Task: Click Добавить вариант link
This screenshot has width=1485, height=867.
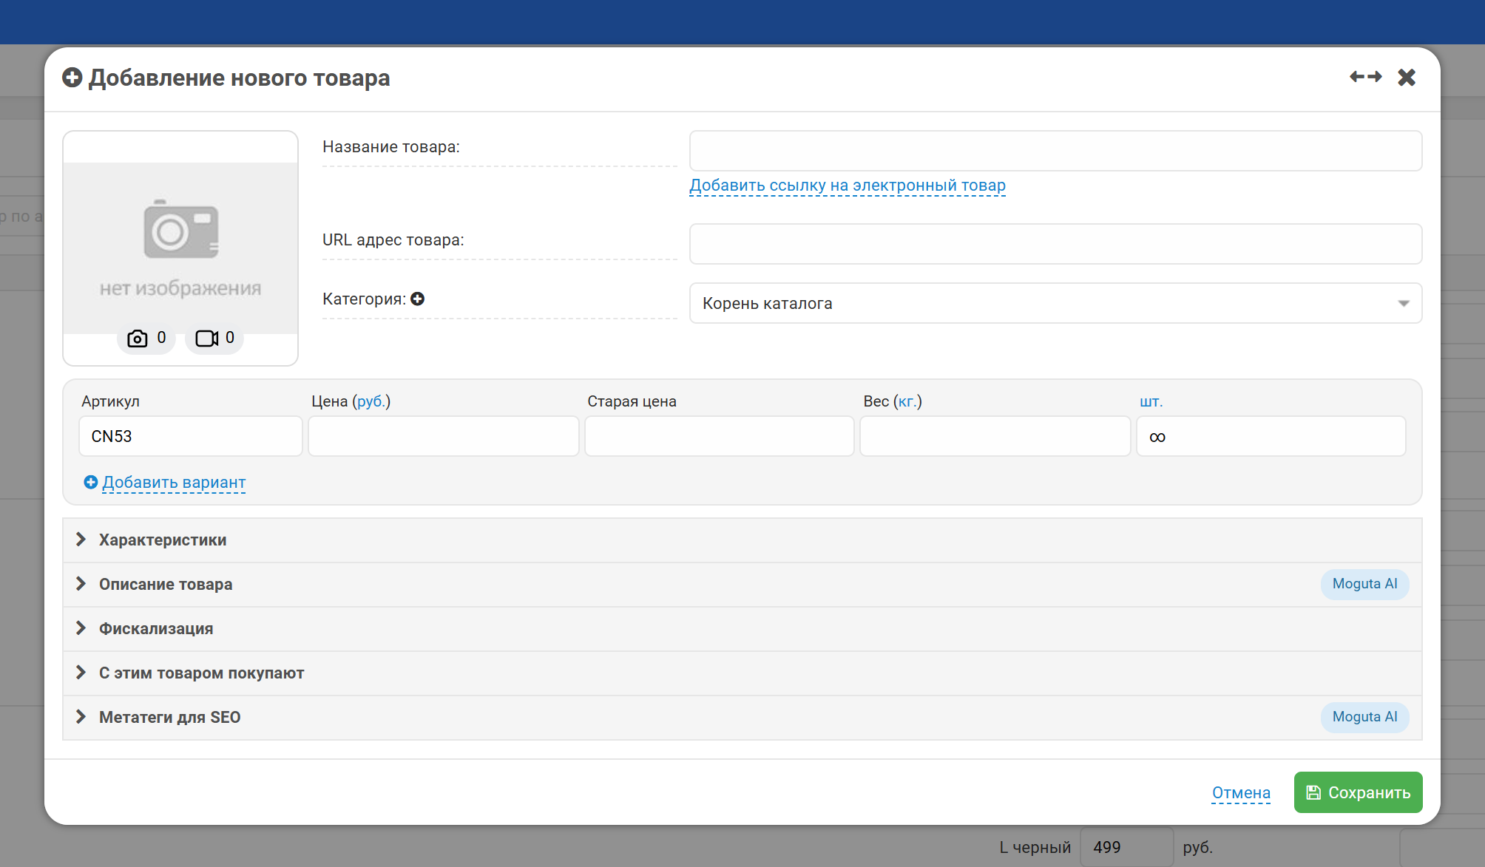Action: tap(173, 483)
